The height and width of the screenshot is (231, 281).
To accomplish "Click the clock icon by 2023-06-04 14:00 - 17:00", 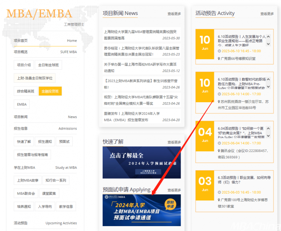I will pyautogui.click(x=219, y=143).
